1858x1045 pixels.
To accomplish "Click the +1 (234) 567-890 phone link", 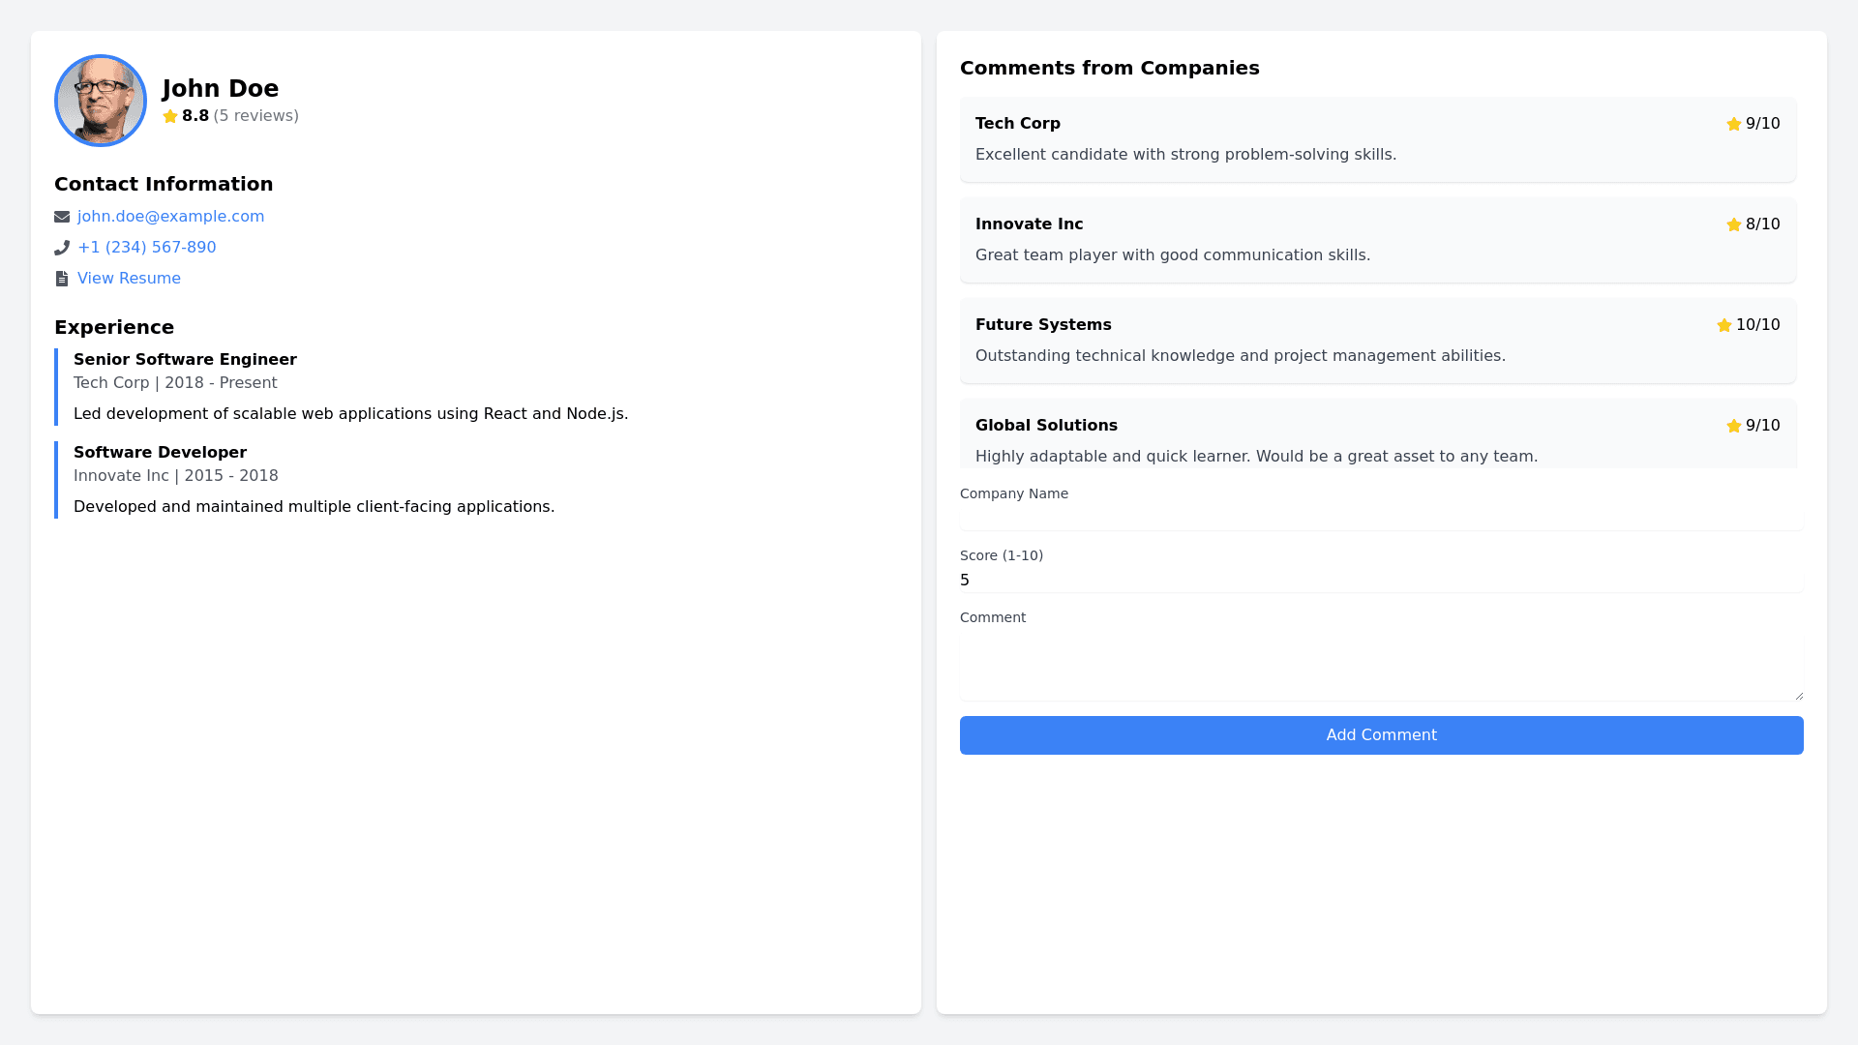I will point(147,248).
